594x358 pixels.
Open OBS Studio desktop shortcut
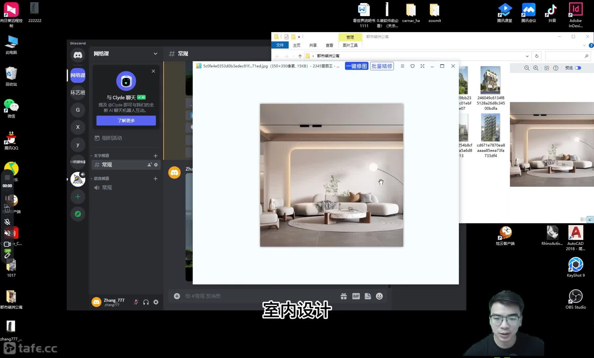[575, 299]
